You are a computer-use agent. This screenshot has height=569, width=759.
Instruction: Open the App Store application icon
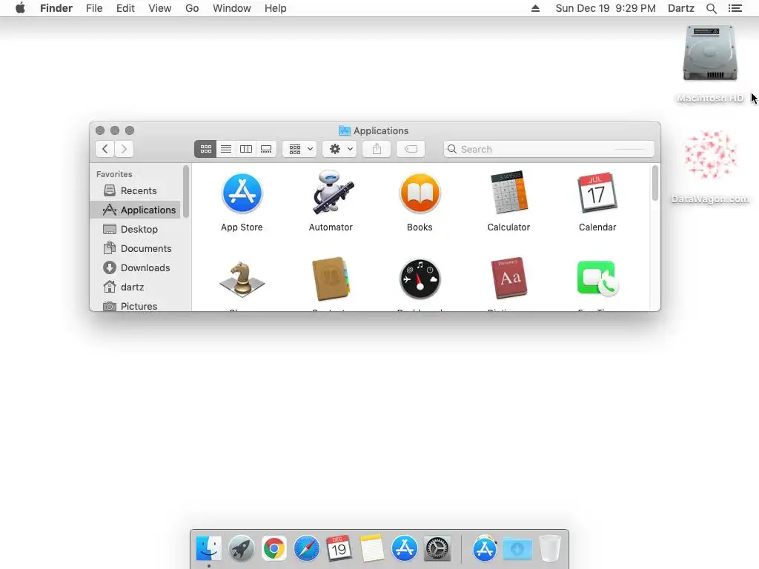coord(242,193)
